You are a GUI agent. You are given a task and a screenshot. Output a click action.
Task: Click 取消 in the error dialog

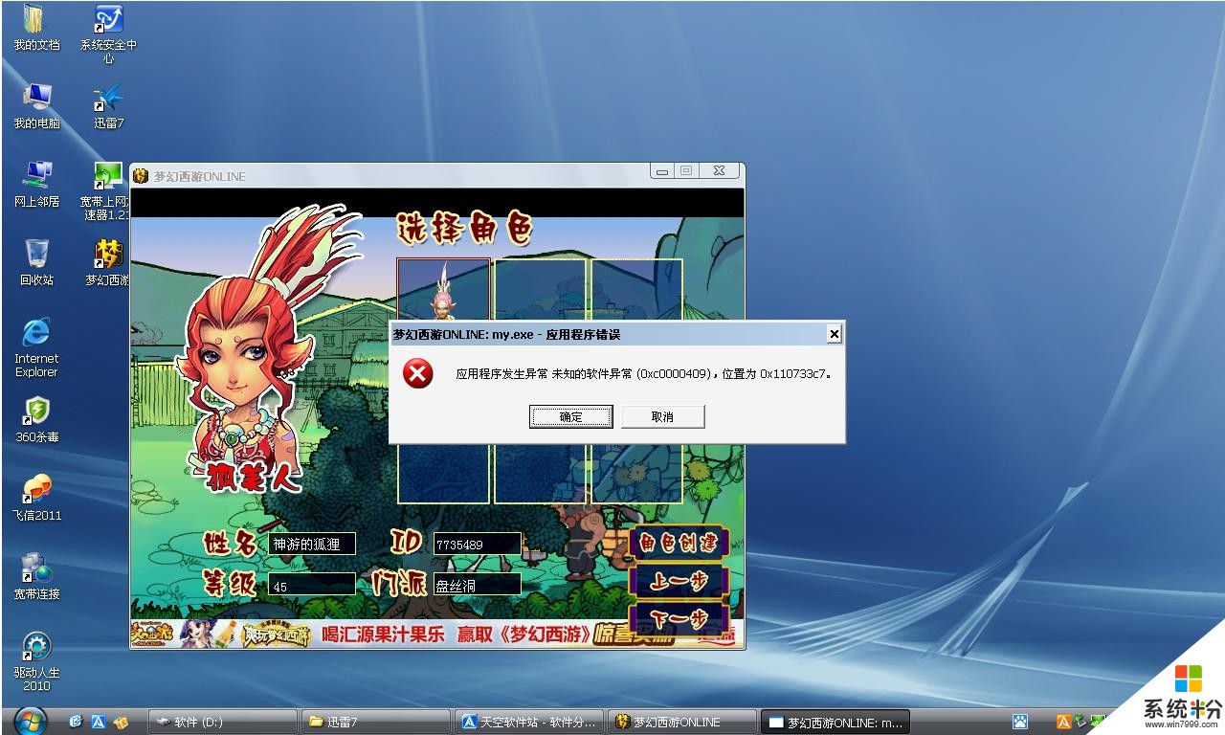[x=662, y=416]
